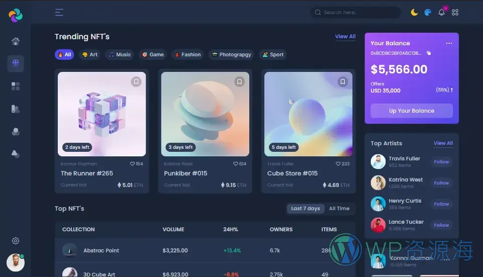Open the apps grid icon in header
The height and width of the screenshot is (277, 483).
(x=455, y=13)
